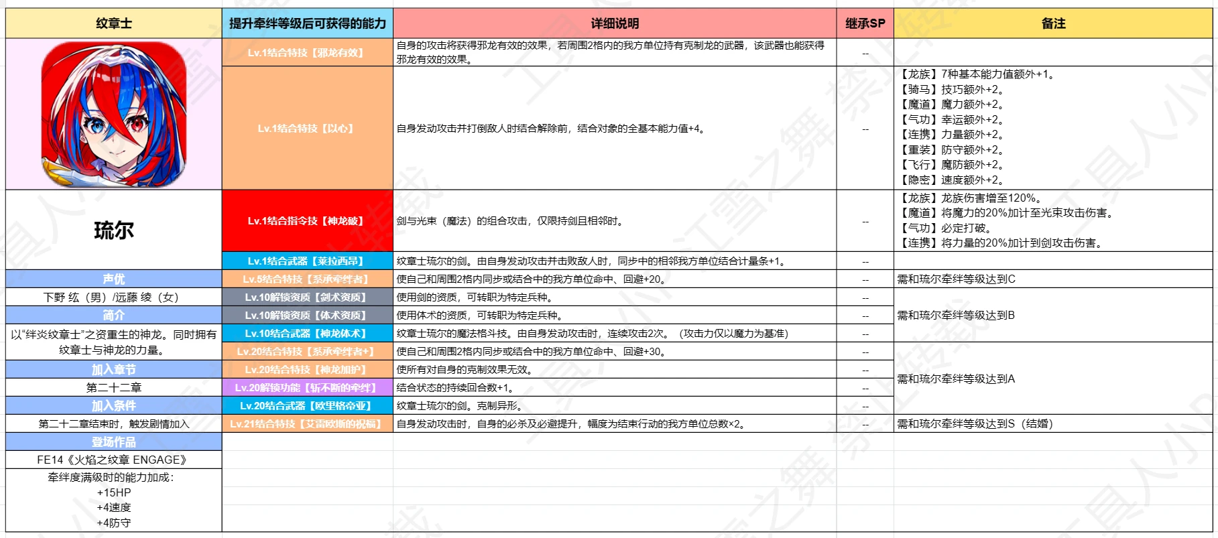
Task: Select the cell FE14《火焰之纹章 ENGAGE》
Action: (x=114, y=460)
